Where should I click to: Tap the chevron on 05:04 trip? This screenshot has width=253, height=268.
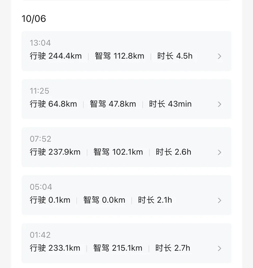click(220, 200)
